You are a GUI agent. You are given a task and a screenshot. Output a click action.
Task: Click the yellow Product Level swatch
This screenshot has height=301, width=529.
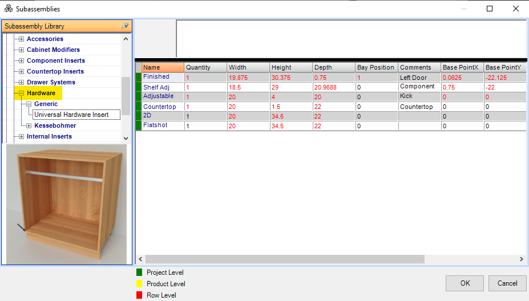click(140, 284)
